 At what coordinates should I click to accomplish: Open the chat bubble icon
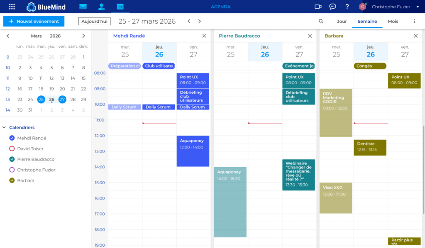332,6
